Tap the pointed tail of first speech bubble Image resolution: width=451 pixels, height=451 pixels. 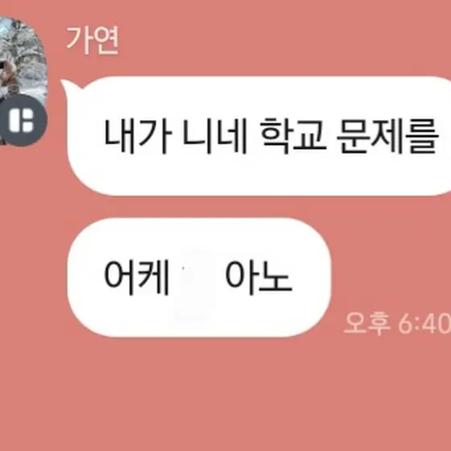pos(71,88)
